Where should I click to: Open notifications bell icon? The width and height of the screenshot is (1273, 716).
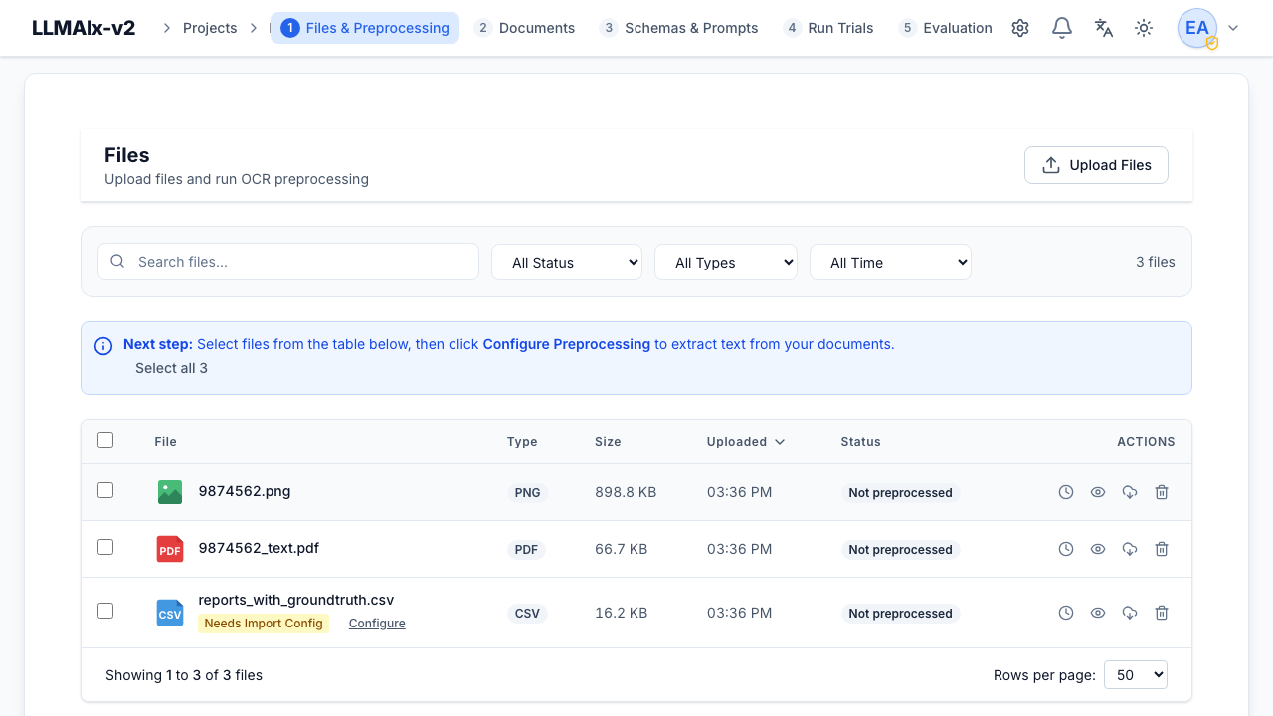pyautogui.click(x=1062, y=28)
